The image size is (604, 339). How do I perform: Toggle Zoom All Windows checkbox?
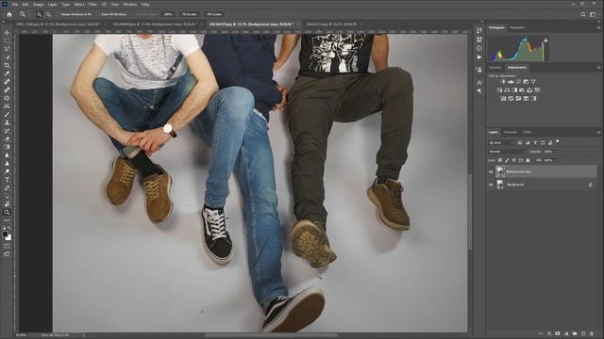[x=99, y=14]
